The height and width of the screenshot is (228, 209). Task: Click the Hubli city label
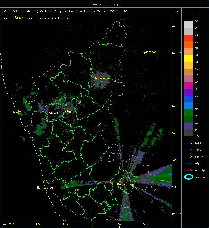52,113
